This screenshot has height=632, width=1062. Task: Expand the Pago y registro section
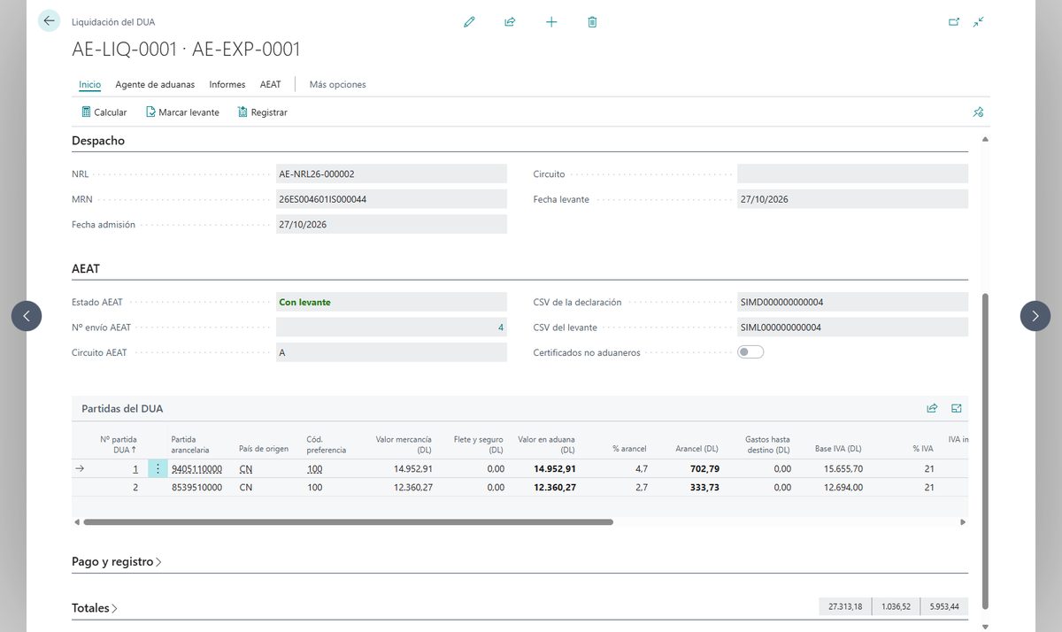tap(117, 562)
